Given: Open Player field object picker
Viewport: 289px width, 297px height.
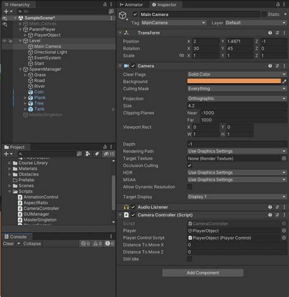Looking at the screenshot, I should (x=284, y=231).
